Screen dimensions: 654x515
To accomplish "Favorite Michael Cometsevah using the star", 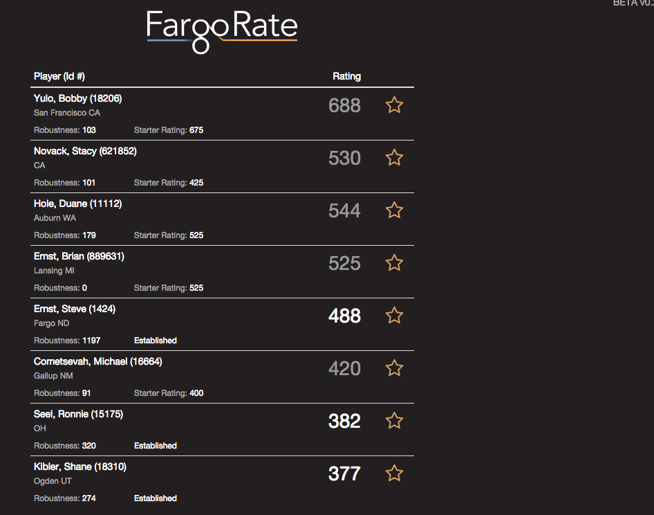I will [394, 368].
